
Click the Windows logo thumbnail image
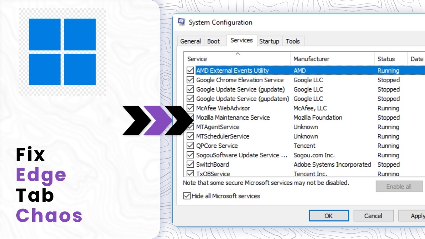coord(62,52)
